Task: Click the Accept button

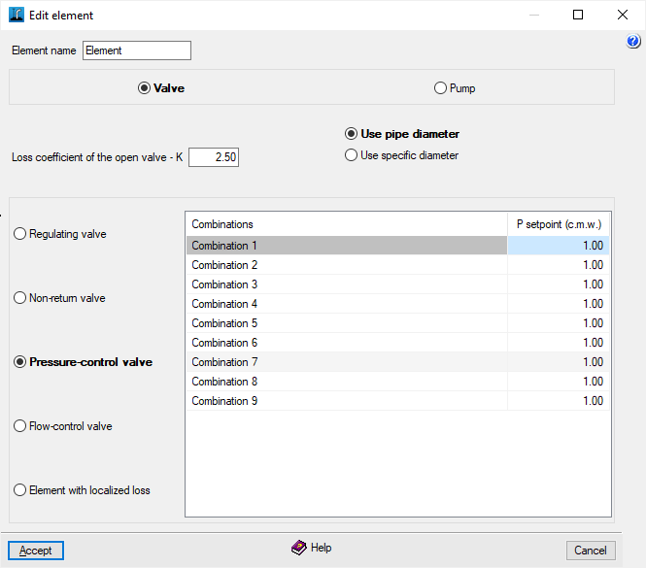Action: [36, 551]
